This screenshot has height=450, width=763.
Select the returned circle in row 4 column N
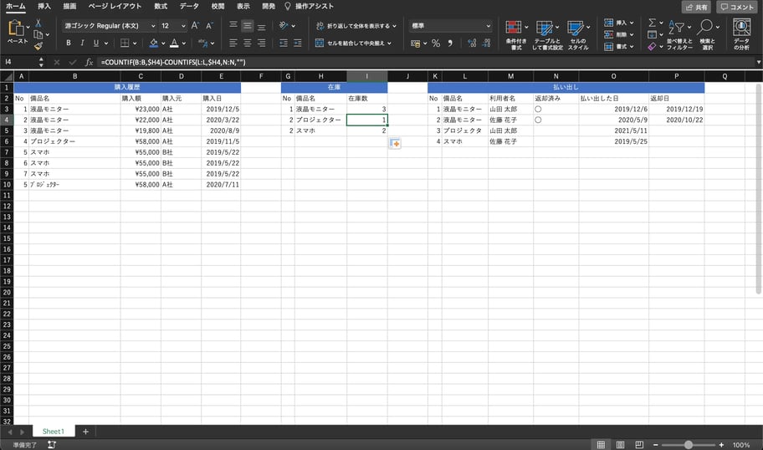[538, 120]
